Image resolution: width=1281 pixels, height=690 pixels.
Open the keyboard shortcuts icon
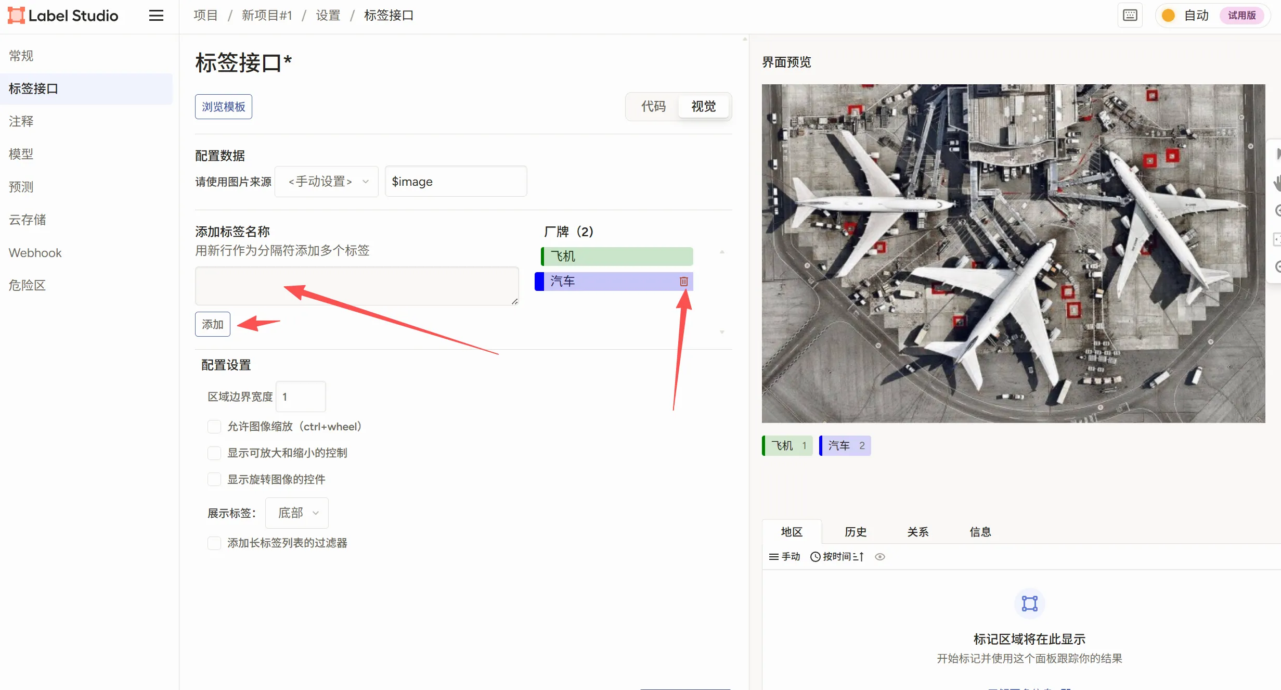tap(1130, 15)
